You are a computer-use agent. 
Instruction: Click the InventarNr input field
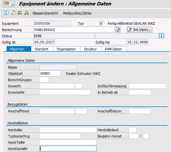[x=65, y=92]
